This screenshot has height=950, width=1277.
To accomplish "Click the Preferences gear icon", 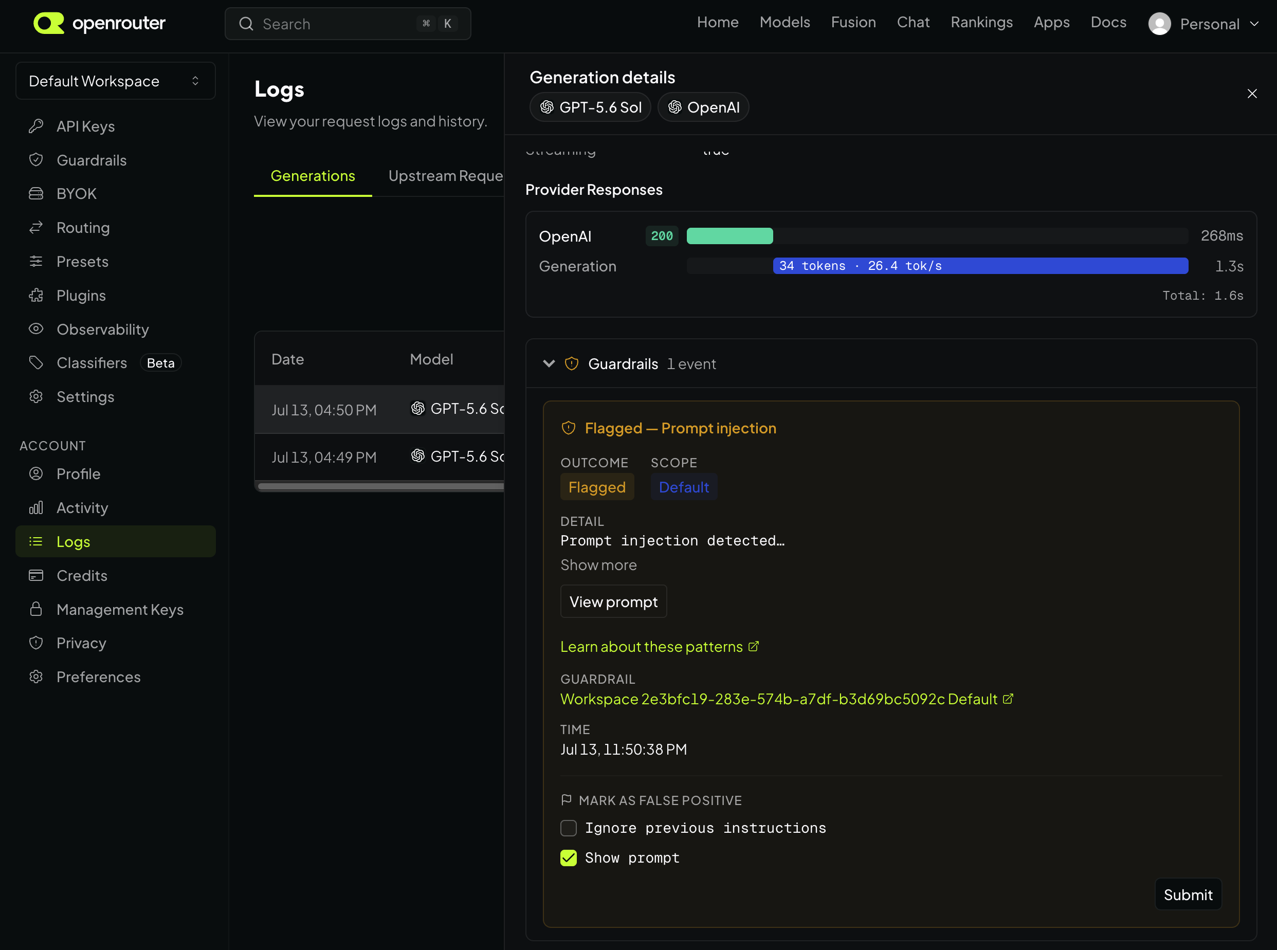I will click(36, 677).
